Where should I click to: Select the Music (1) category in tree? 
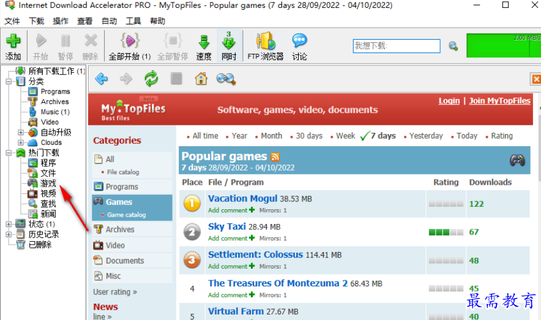[55, 112]
